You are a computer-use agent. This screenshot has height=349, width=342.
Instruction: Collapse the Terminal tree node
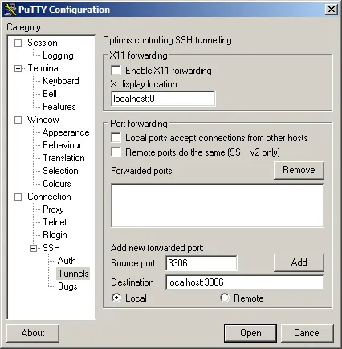(18, 68)
